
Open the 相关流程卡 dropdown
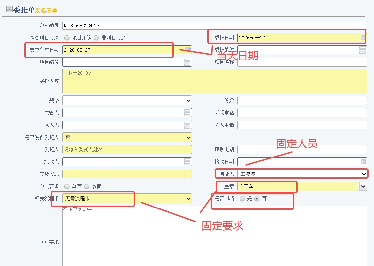[x=127, y=198]
